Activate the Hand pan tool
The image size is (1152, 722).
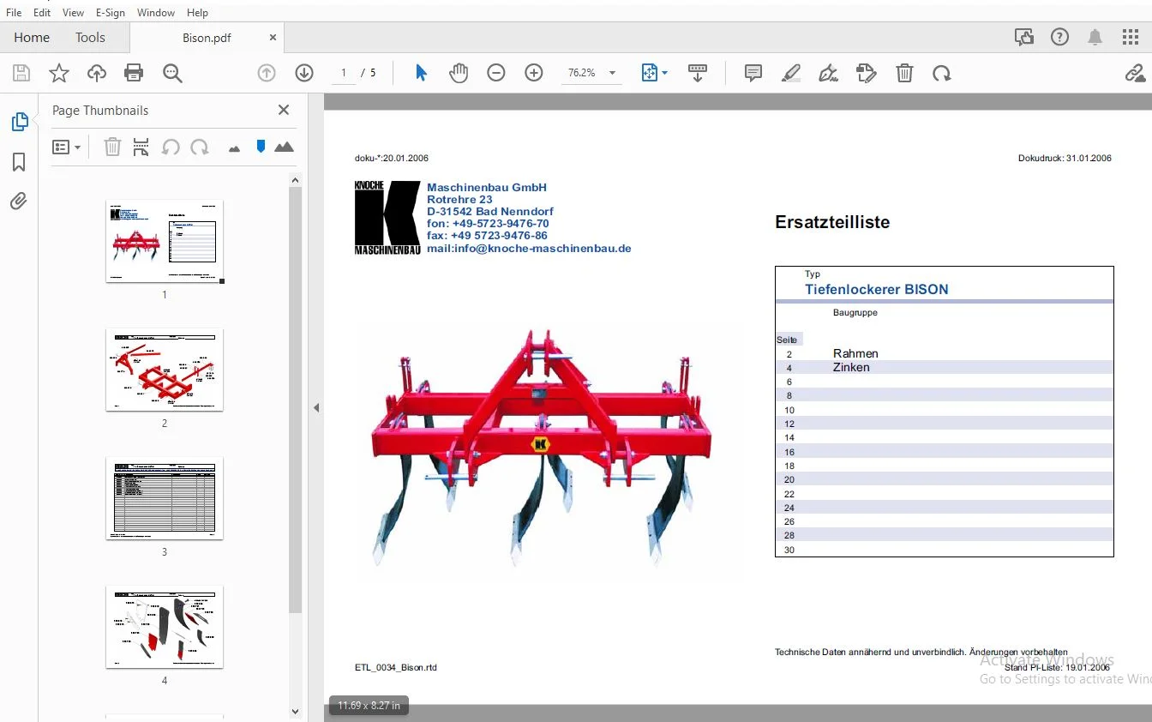coord(459,74)
